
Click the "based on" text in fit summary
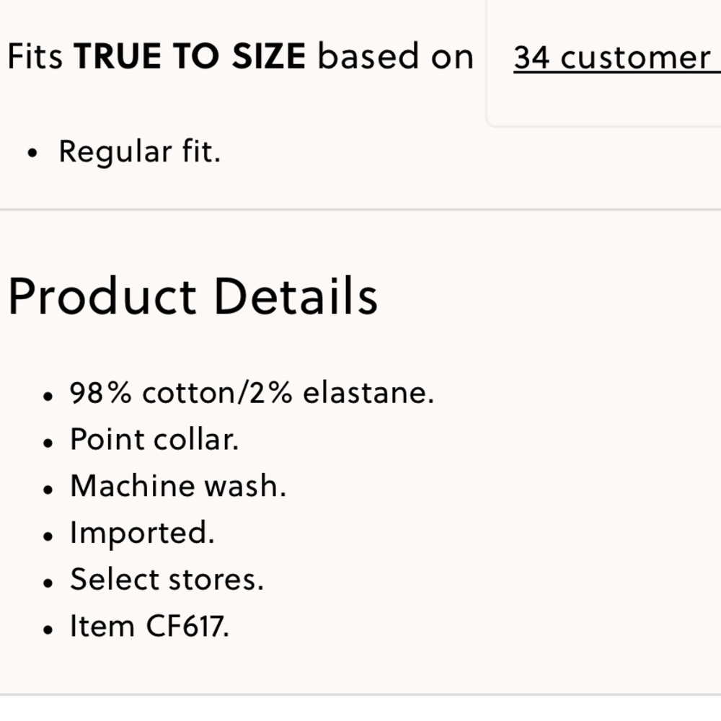[x=395, y=56]
